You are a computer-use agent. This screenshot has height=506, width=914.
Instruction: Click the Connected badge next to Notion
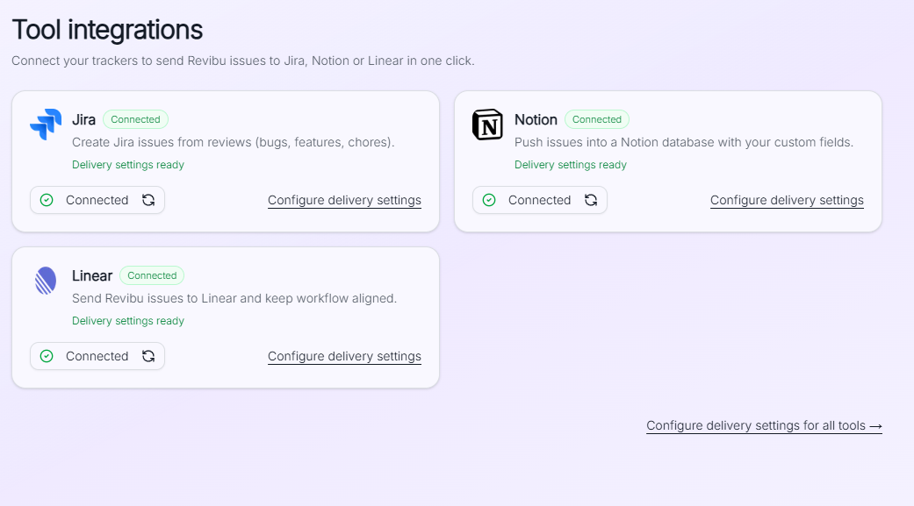tap(596, 119)
